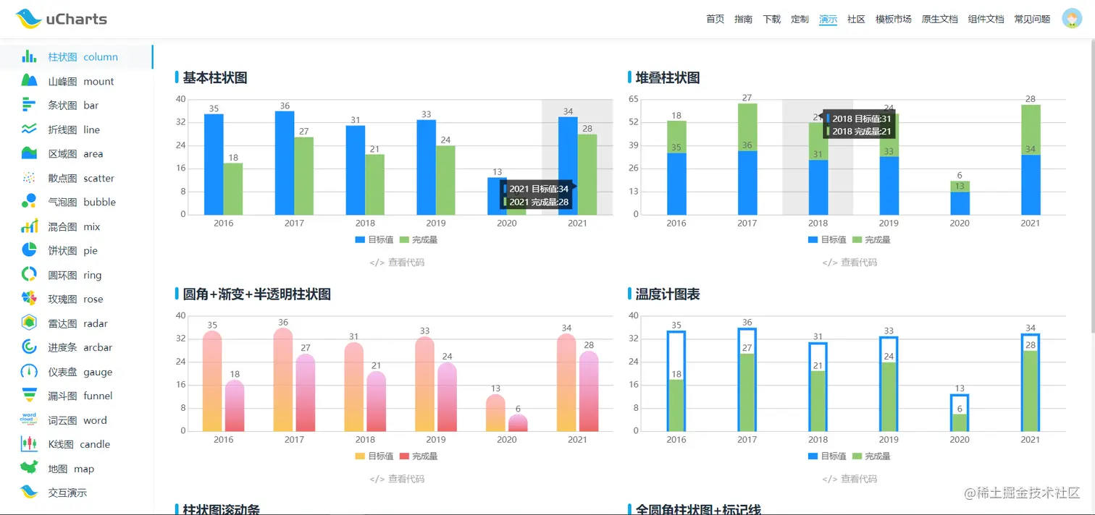
Task: Toggle 目标值 legend in 基本柱状图
Action: point(374,239)
